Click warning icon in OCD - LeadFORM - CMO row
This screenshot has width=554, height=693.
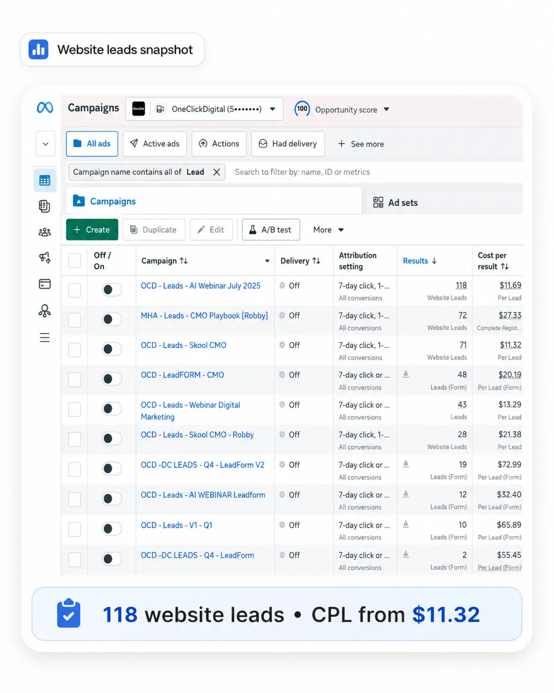[406, 374]
